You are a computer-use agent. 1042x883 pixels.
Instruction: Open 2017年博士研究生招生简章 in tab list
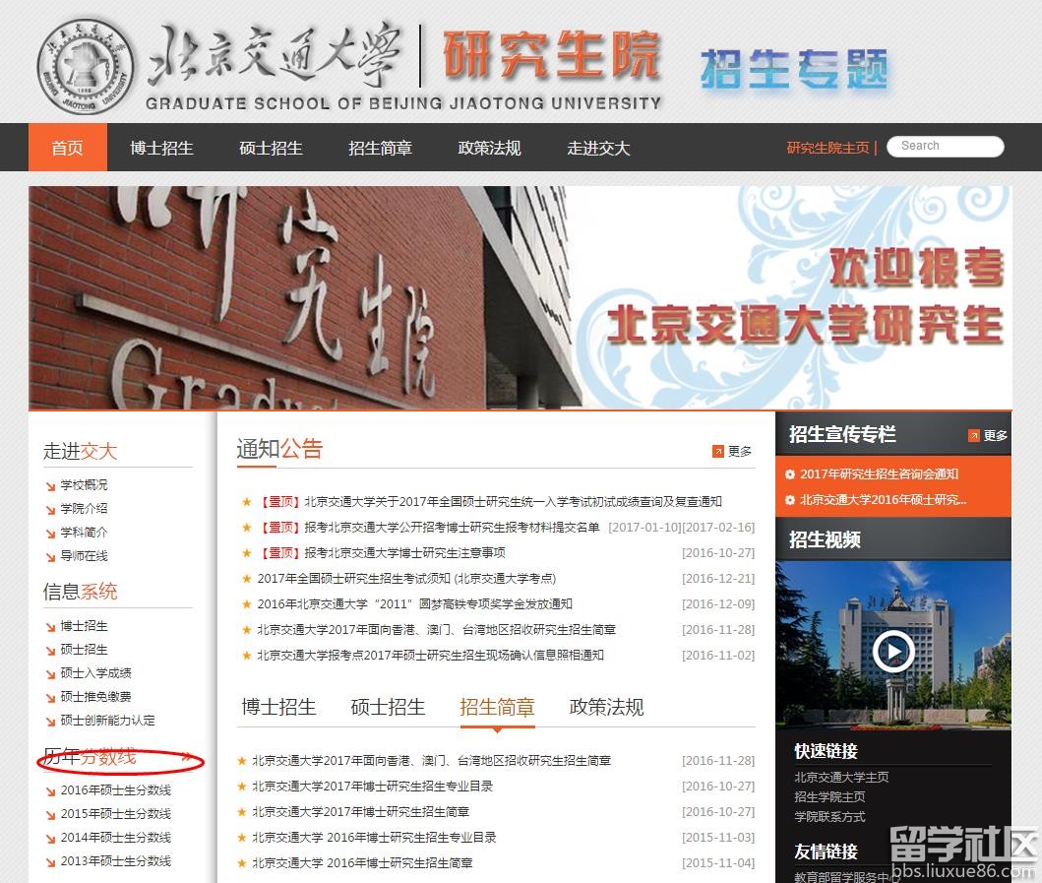tap(361, 812)
